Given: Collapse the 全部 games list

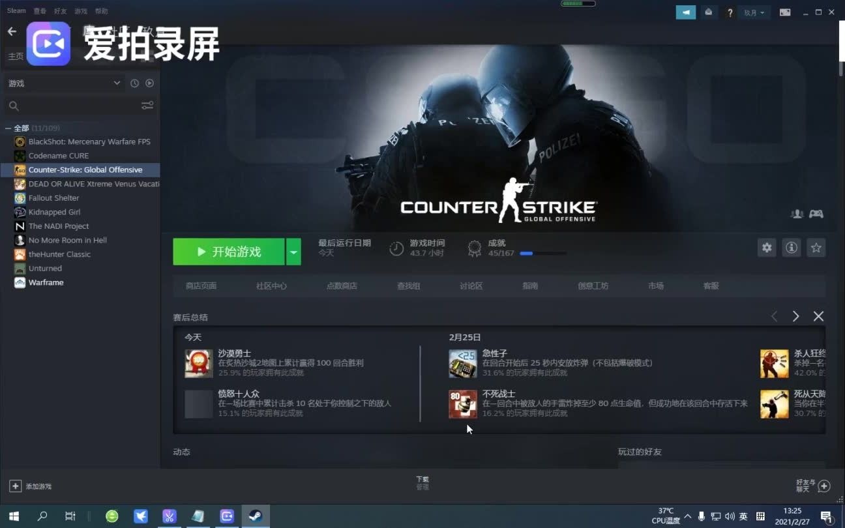Looking at the screenshot, I should 8,128.
